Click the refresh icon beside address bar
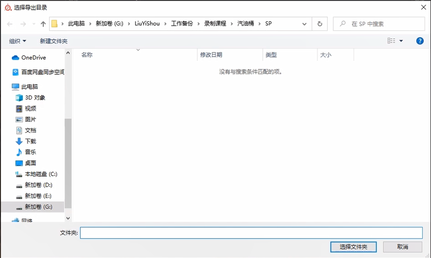The image size is (431, 258). tap(319, 24)
